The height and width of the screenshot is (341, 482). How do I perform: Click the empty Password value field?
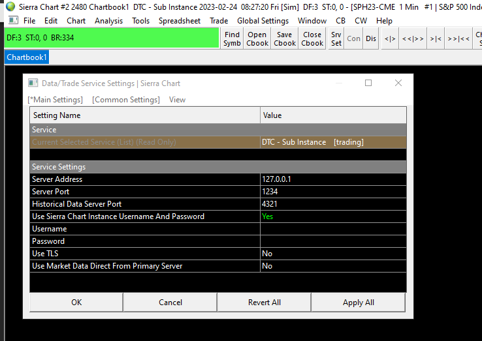[334, 241]
